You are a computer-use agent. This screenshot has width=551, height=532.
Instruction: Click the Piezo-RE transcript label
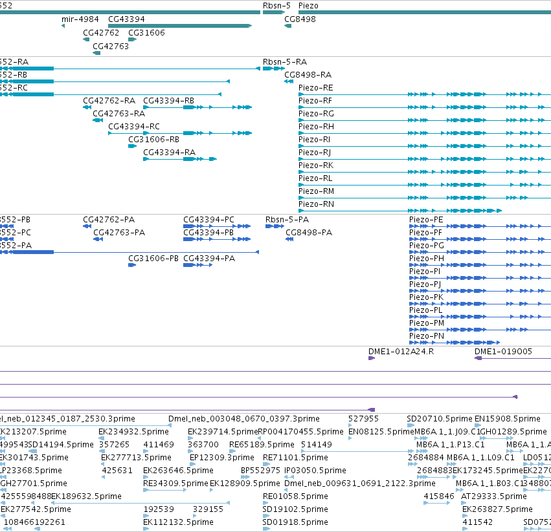tap(315, 88)
